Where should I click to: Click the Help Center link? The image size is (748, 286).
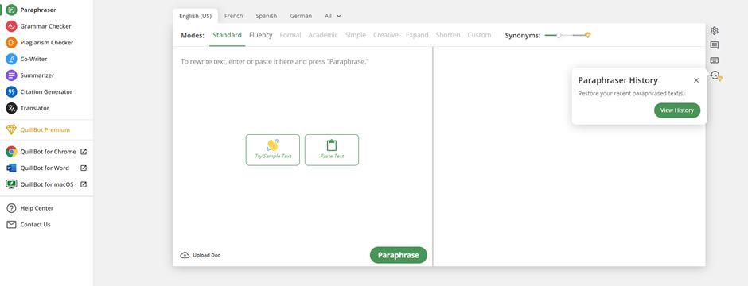37,208
